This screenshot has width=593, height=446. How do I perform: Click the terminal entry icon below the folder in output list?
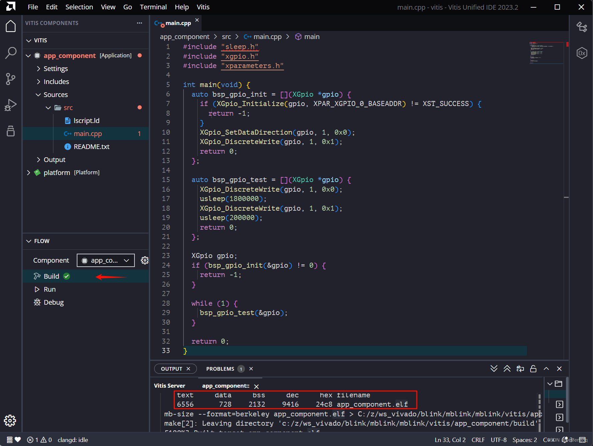pos(560,404)
